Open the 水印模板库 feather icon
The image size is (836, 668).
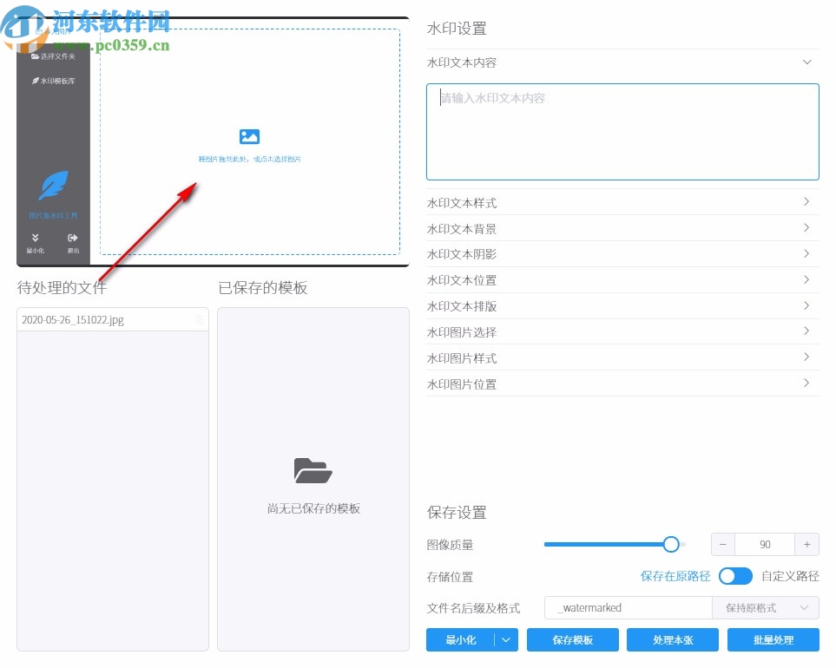coord(36,80)
